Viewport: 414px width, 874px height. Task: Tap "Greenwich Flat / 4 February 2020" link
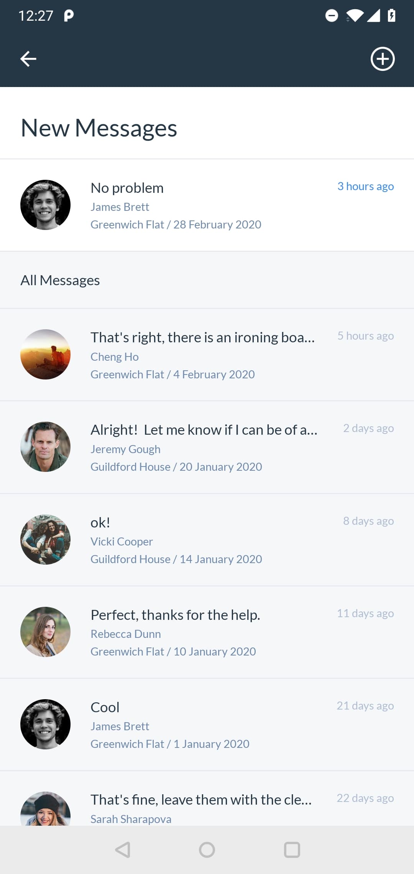coord(172,375)
